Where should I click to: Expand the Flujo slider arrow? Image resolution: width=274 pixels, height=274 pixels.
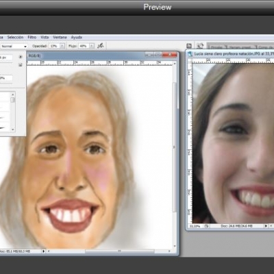coord(92,46)
